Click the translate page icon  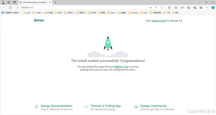pyautogui.click(x=150, y=7)
